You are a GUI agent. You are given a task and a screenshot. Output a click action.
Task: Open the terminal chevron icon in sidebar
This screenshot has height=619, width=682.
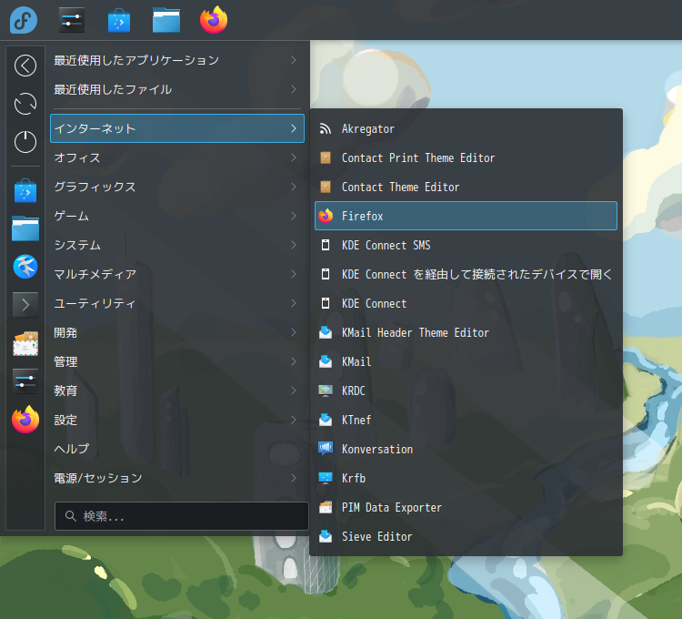25,305
